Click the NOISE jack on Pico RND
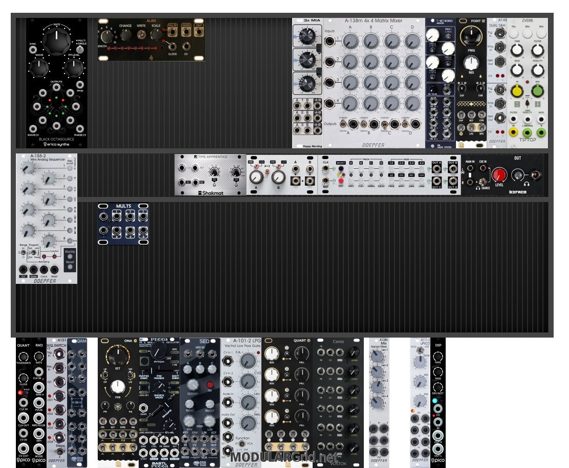 pyautogui.click(x=39, y=448)
